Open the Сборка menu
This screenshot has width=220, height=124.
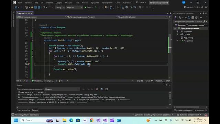(x=59, y=3)
